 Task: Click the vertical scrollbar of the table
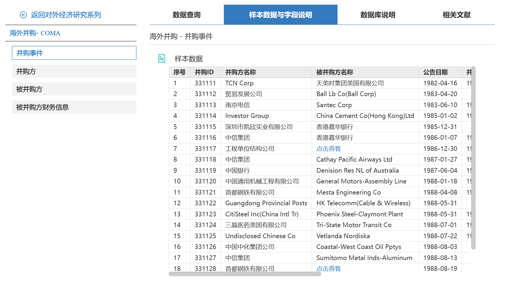pyautogui.click(x=473, y=158)
